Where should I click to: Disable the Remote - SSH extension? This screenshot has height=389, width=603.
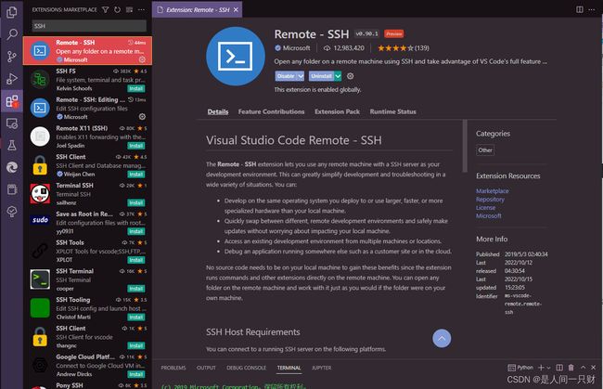click(286, 76)
